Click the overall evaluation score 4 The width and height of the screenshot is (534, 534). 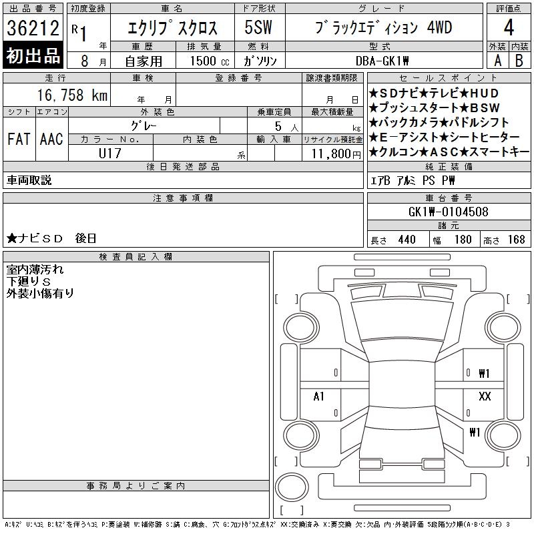pyautogui.click(x=509, y=28)
